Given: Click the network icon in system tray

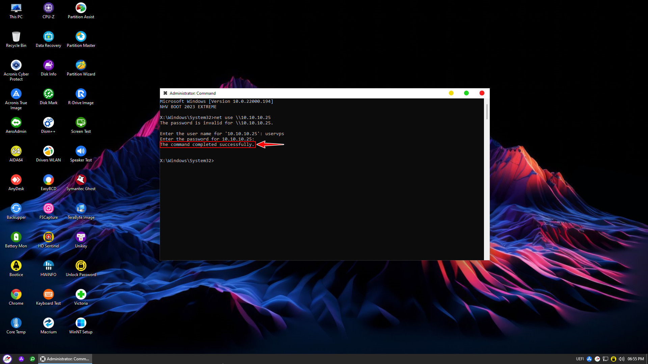Looking at the screenshot, I should 605,359.
